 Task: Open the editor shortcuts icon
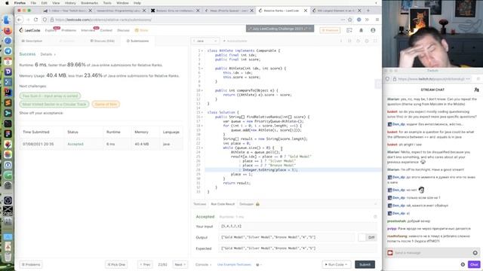[349, 41]
